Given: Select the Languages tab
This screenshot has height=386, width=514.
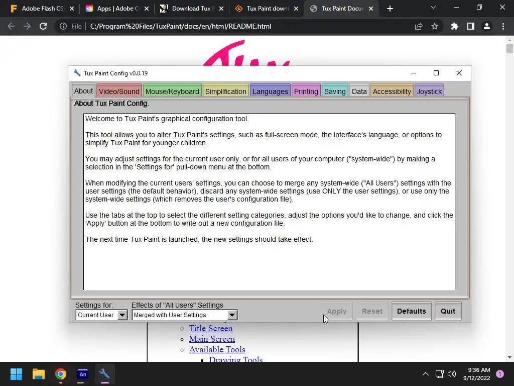Looking at the screenshot, I should [x=270, y=91].
